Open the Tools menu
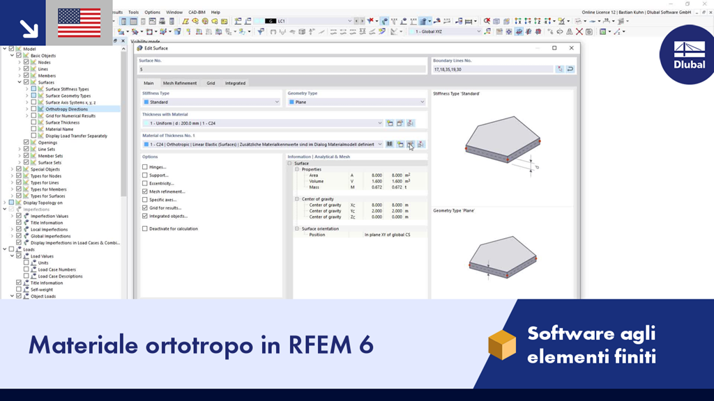The width and height of the screenshot is (714, 401). coord(133,13)
